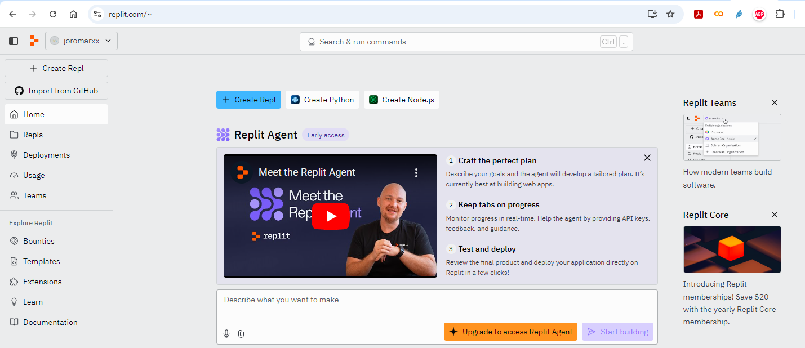Open the Adblock Plus extension icon
The image size is (805, 348).
coord(759,14)
